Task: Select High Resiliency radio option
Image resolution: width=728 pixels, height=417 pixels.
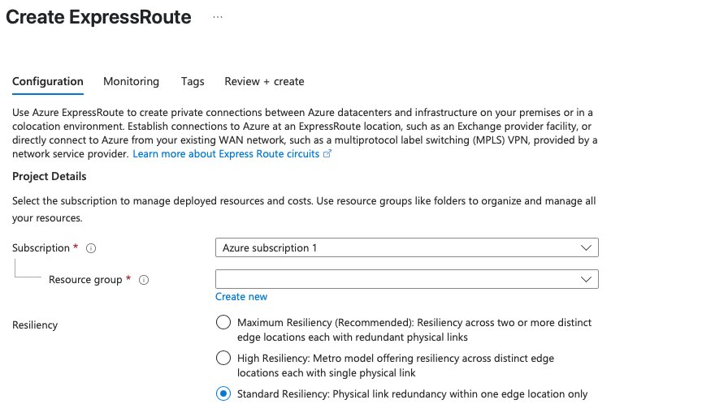Action: 223,358
